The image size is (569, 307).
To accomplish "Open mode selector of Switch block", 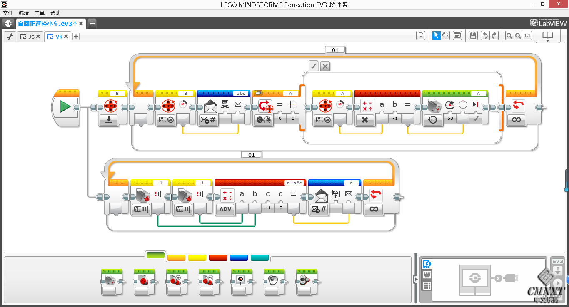I will (x=263, y=120).
